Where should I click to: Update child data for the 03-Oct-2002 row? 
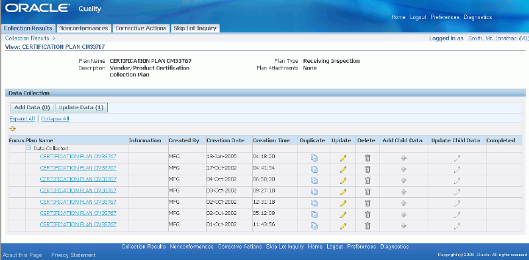tap(457, 192)
